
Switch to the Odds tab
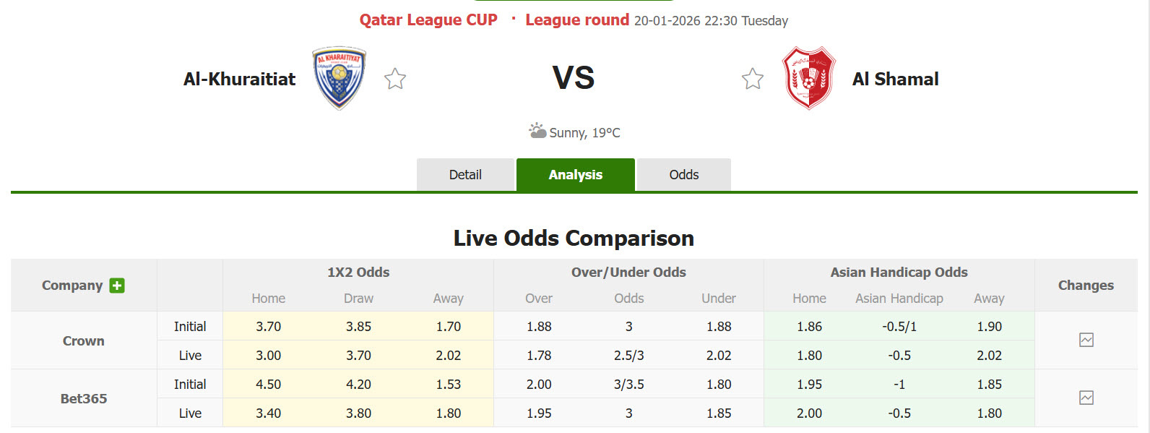point(683,174)
